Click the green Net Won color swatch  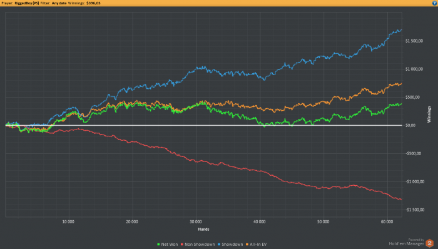click(158, 245)
